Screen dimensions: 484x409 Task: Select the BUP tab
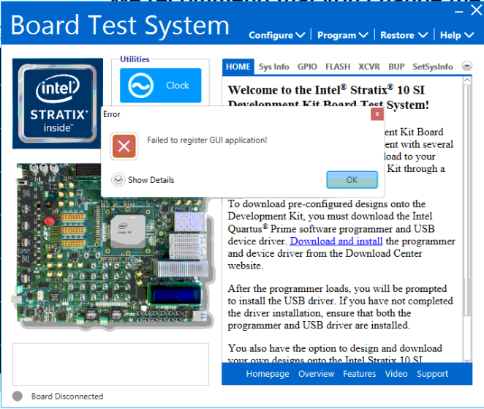[396, 67]
